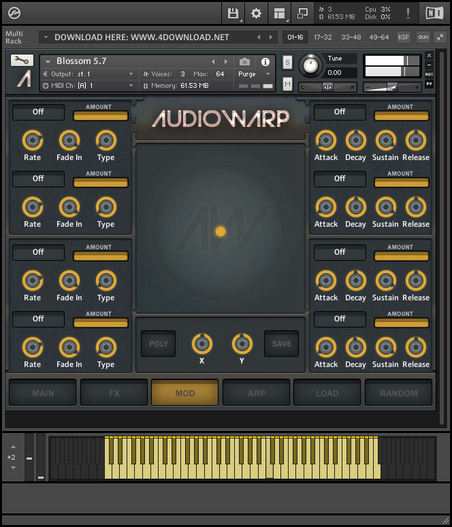The height and width of the screenshot is (527, 452).
Task: Toggle the POLY button
Action: tap(159, 343)
